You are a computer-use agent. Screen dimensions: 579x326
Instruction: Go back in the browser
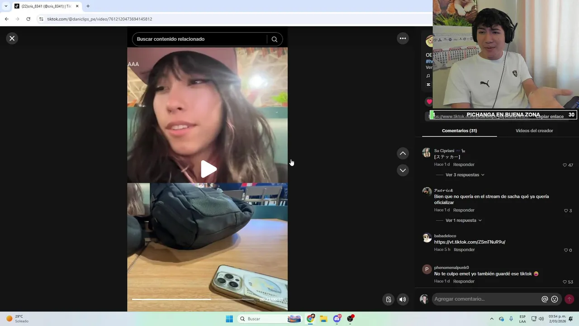tap(6, 19)
